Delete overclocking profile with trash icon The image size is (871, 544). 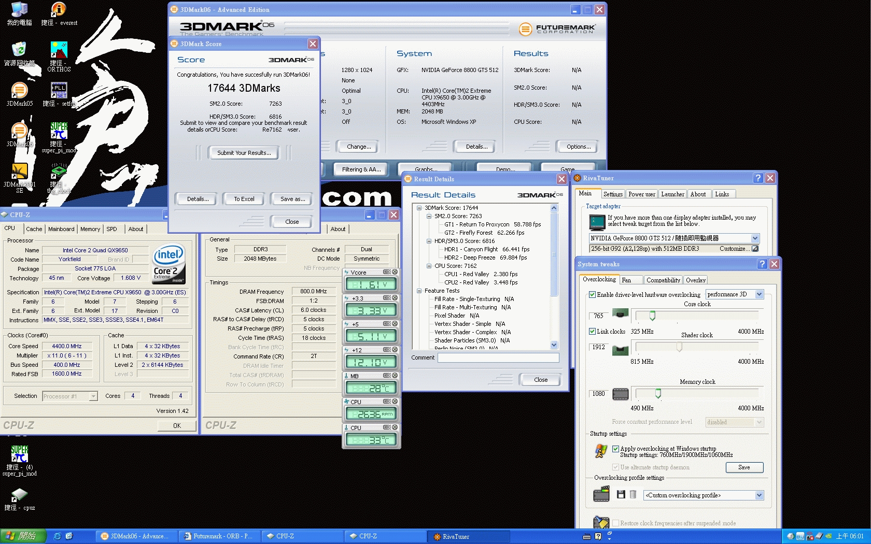[x=633, y=495]
